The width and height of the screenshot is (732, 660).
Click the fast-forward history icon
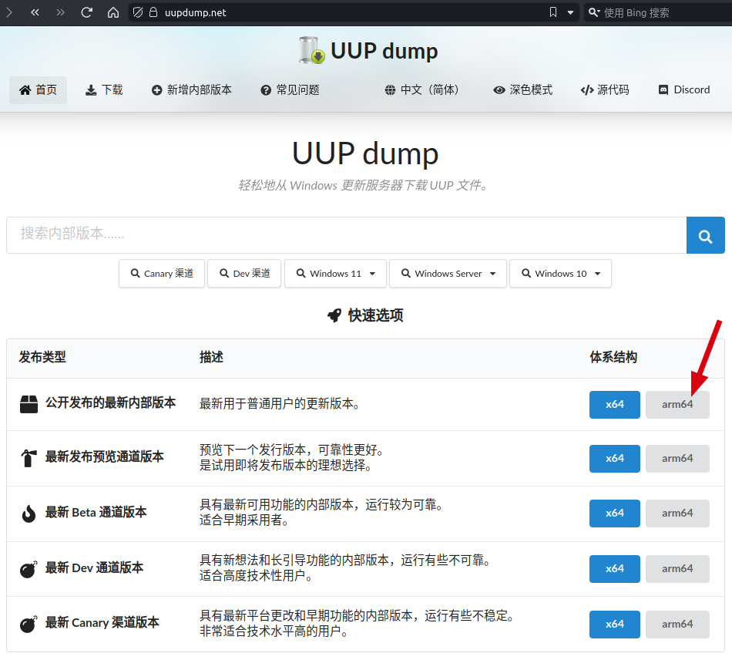click(x=60, y=12)
